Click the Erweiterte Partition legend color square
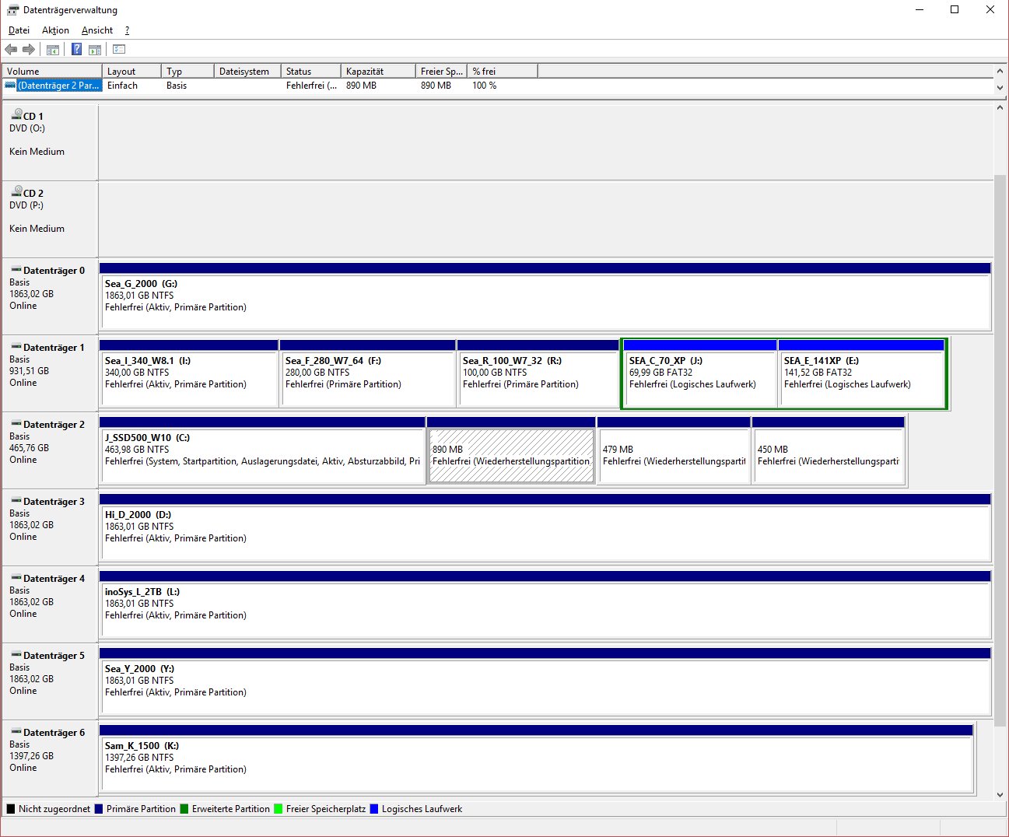 tap(184, 809)
